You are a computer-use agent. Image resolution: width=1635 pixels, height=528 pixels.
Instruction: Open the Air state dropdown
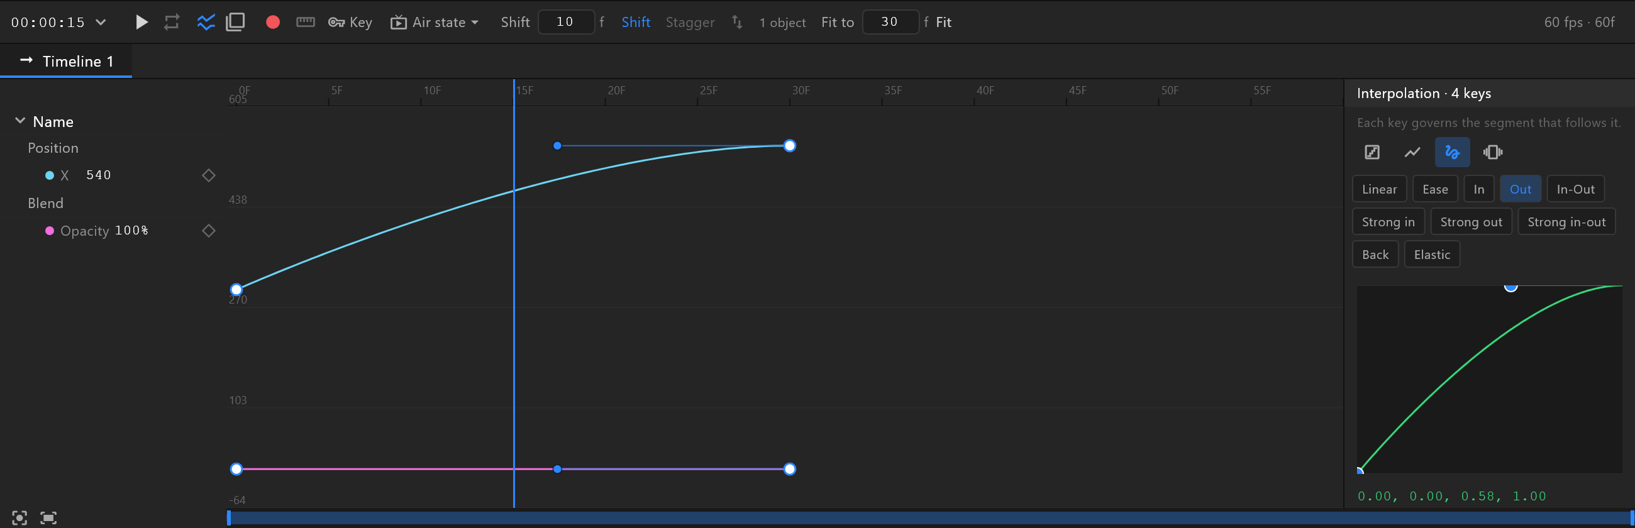pyautogui.click(x=434, y=22)
